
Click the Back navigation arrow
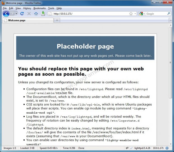pos(6,13)
